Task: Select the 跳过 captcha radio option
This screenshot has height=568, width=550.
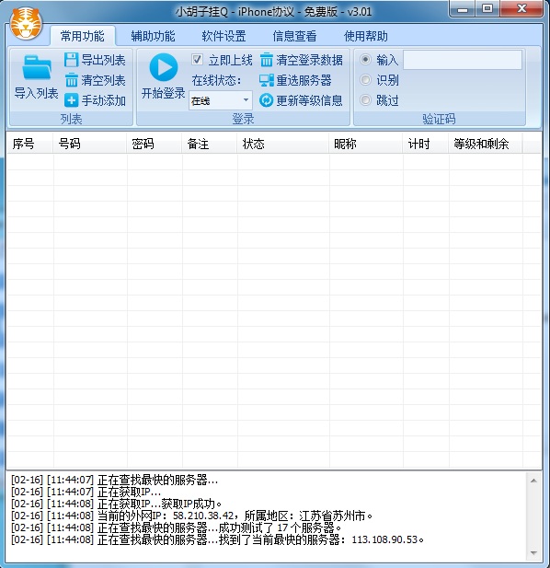Action: (365, 99)
